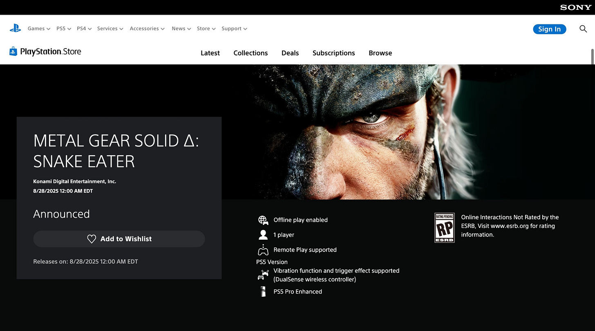Click the Online Interactions Not Rated ESRB notice

click(x=510, y=226)
